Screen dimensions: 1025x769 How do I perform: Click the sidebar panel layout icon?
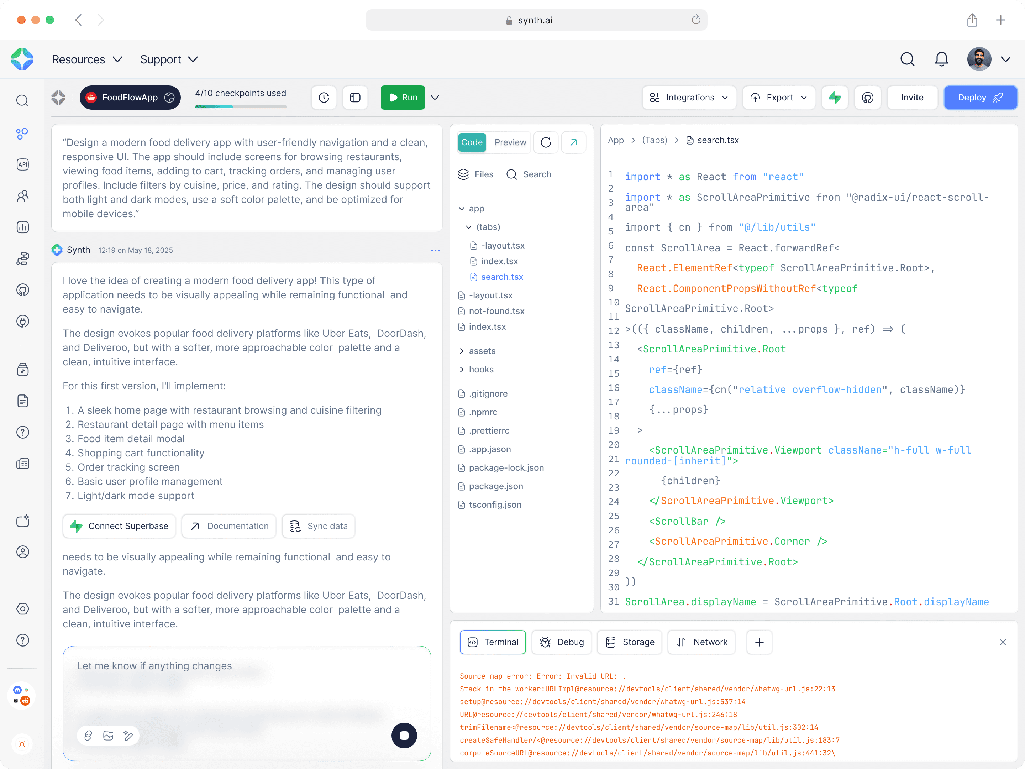click(355, 97)
